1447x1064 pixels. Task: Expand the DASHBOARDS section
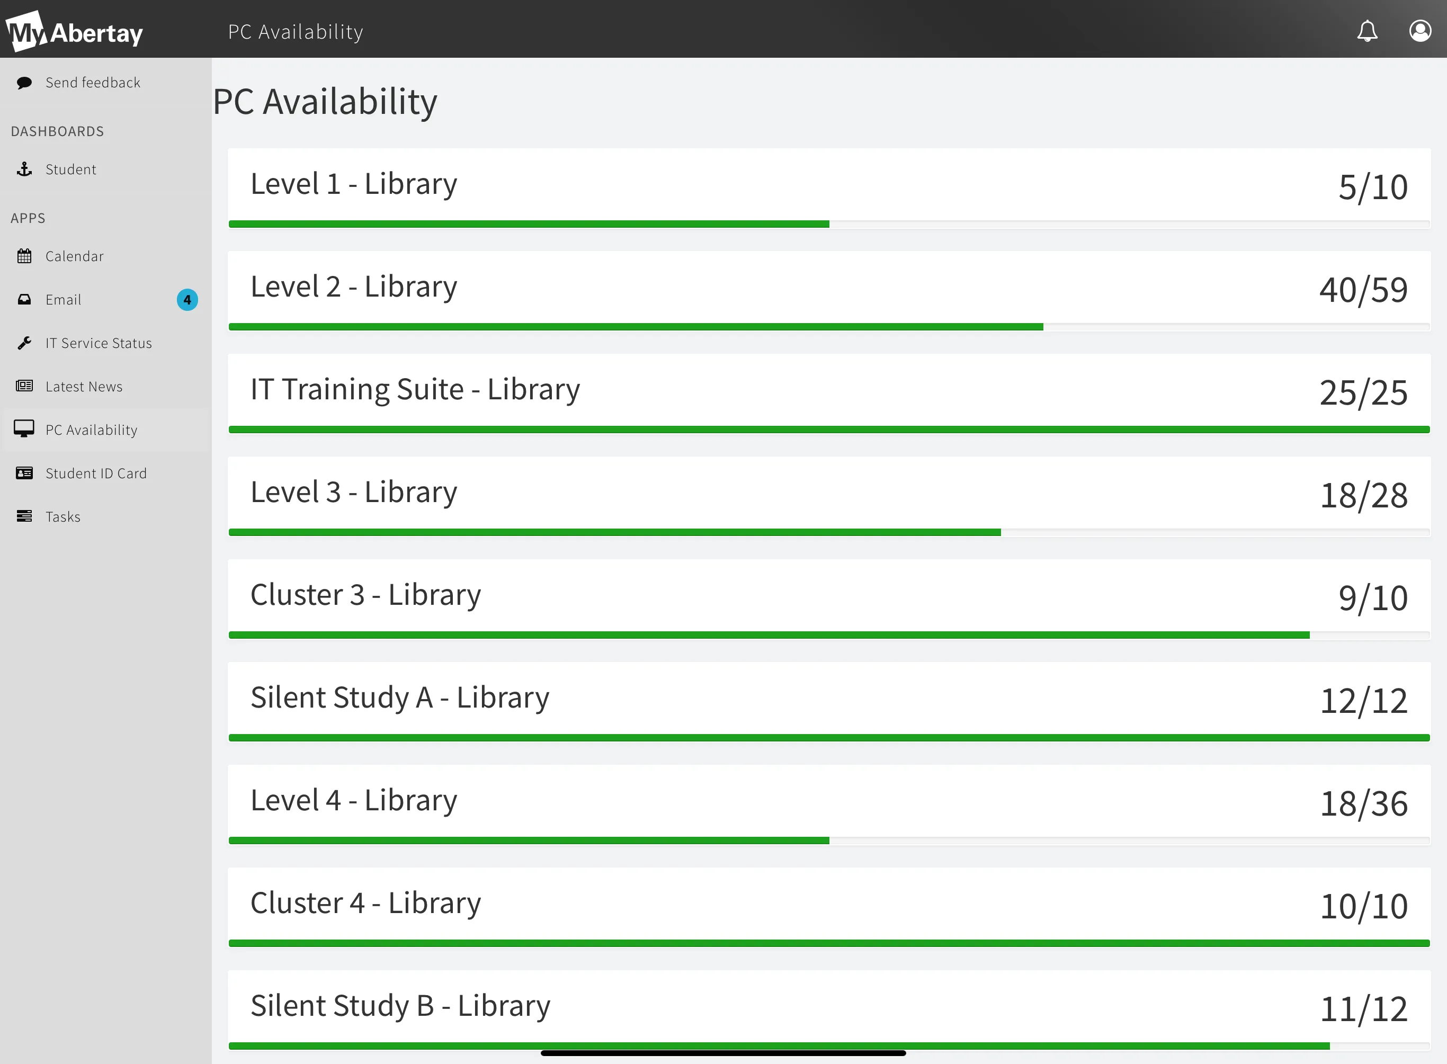pos(57,131)
